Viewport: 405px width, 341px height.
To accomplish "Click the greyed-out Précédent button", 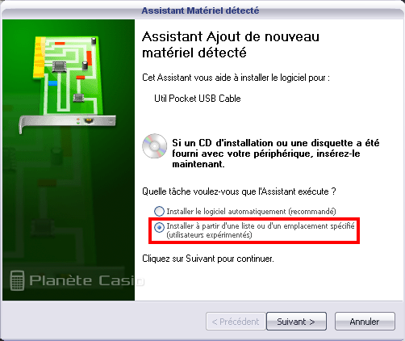I will tap(236, 321).
